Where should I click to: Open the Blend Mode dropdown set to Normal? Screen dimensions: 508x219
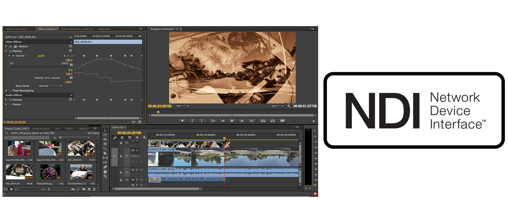tap(50, 86)
